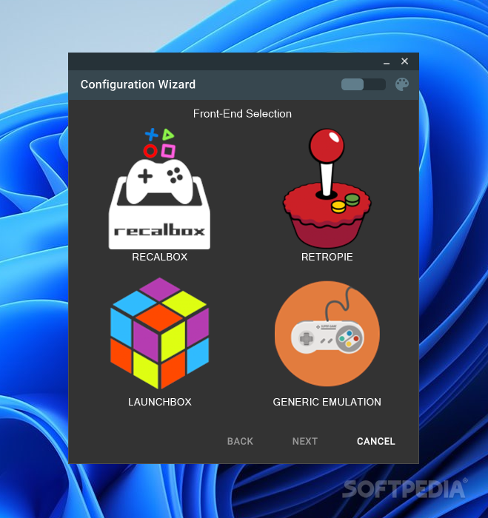Minimize the Configuration Wizard window

pos(387,61)
